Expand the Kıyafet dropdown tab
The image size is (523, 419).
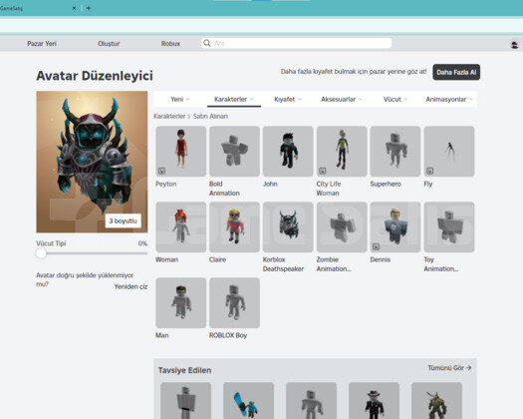tap(288, 99)
